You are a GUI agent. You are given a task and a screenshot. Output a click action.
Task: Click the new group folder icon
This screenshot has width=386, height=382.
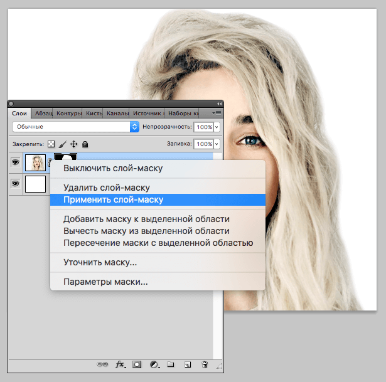pos(170,364)
